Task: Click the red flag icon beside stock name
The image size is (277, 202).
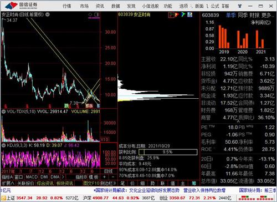Action: (177, 14)
